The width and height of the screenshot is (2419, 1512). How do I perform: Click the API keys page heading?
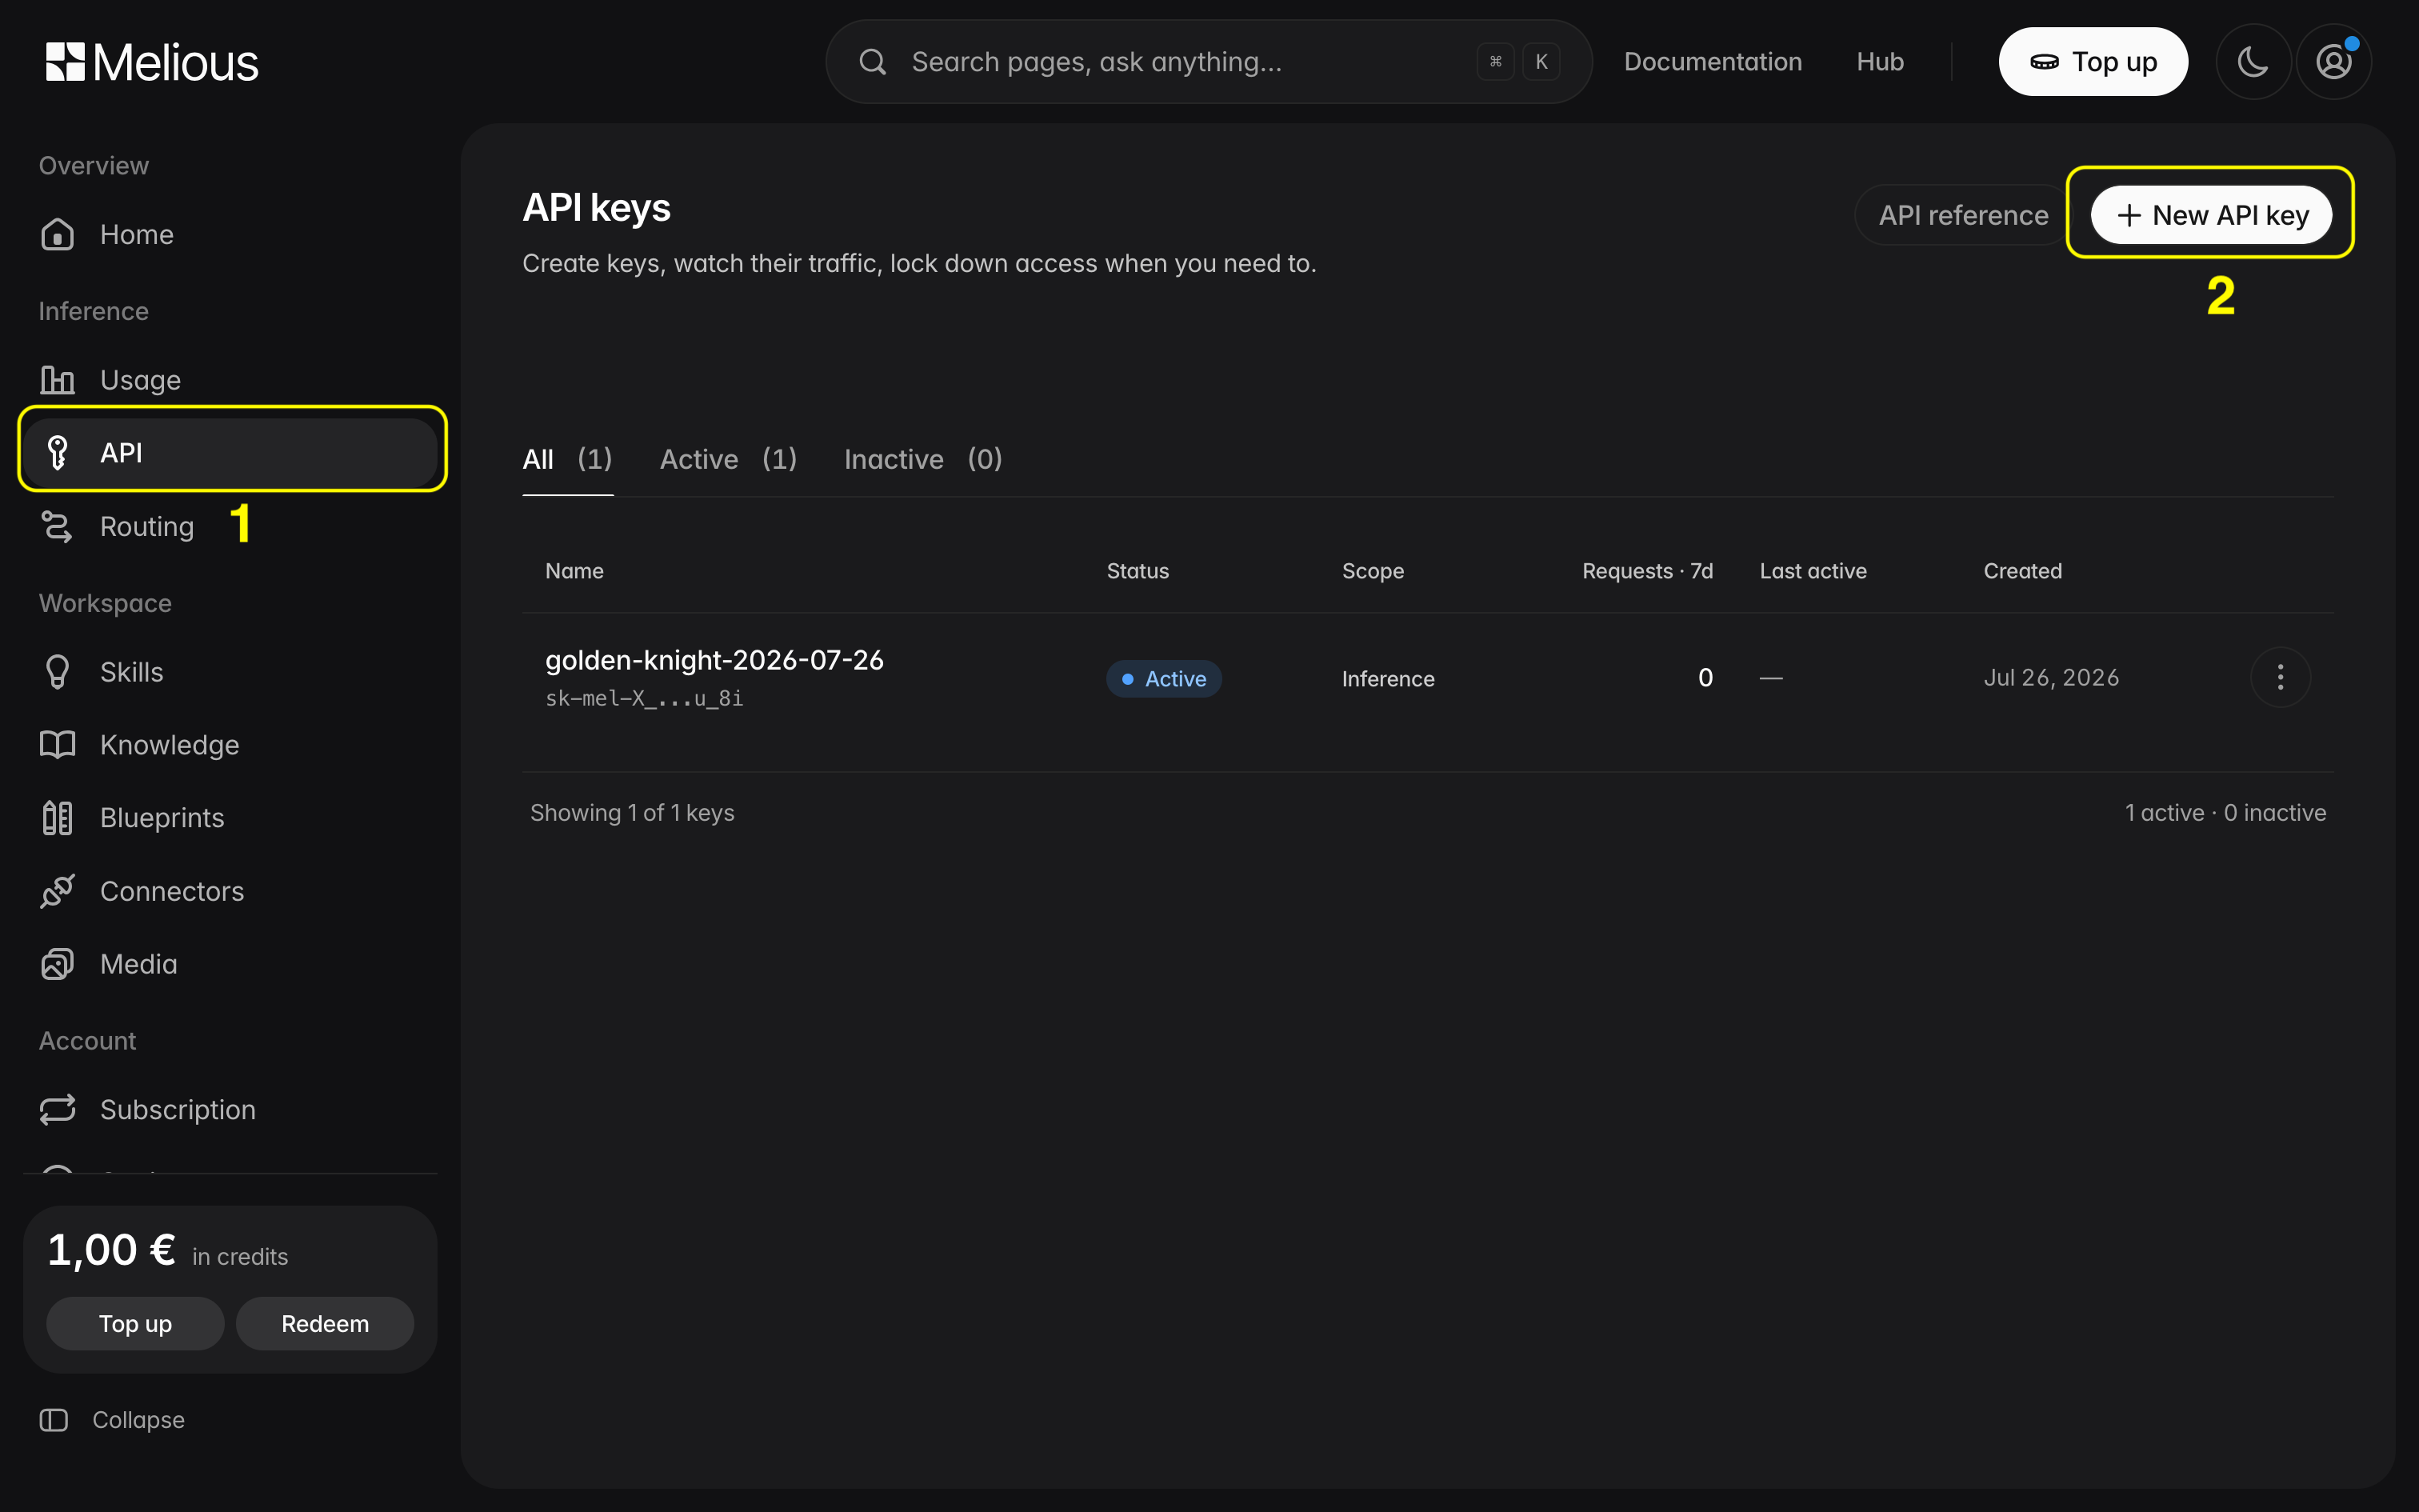click(x=597, y=208)
